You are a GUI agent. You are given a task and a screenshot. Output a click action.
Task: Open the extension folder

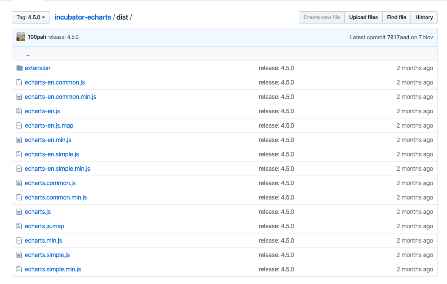pyautogui.click(x=38, y=68)
